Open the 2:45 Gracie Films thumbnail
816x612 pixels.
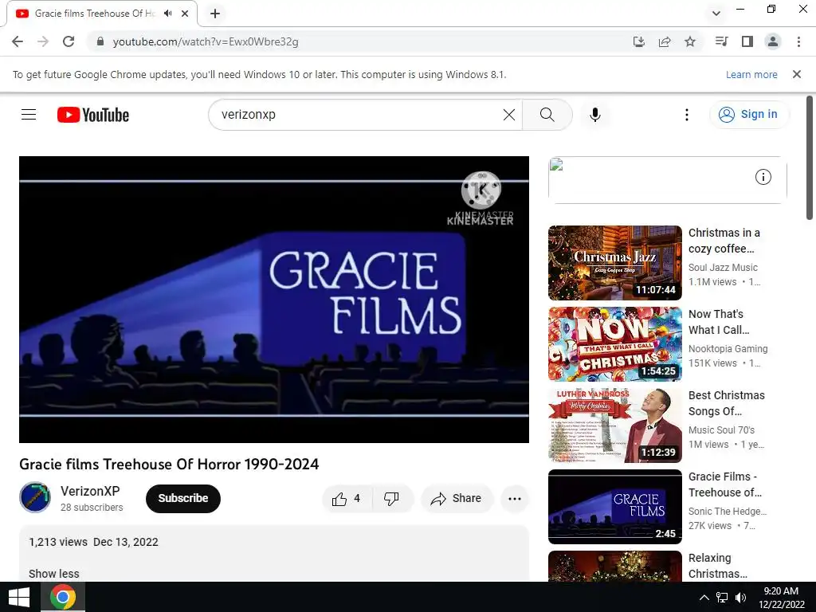click(614, 506)
